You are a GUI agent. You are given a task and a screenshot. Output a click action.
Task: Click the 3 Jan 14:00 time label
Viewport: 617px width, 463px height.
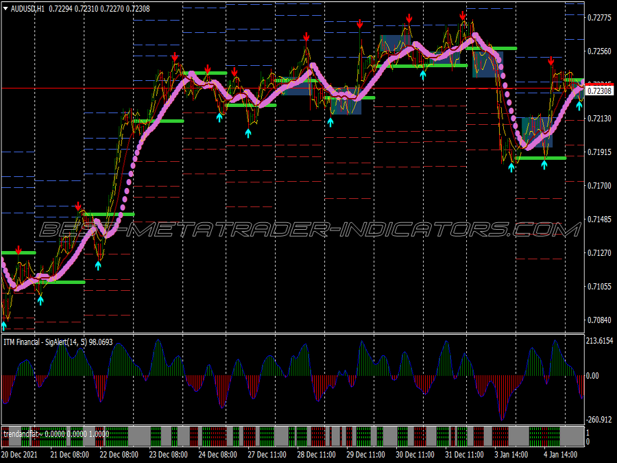511,454
